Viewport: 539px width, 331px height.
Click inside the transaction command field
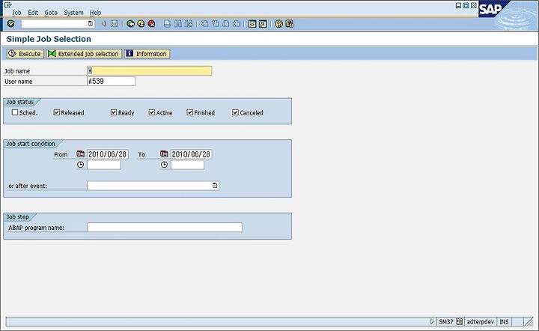click(x=55, y=24)
